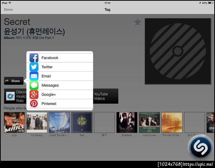This screenshot has width=215, height=168.
Task: Tap the round Shazam tagging button
Action: [201, 148]
